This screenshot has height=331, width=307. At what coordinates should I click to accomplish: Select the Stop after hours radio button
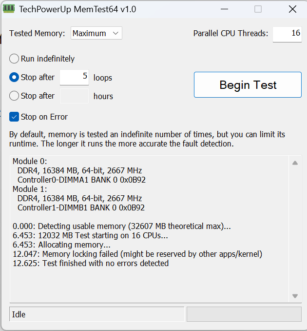click(14, 96)
